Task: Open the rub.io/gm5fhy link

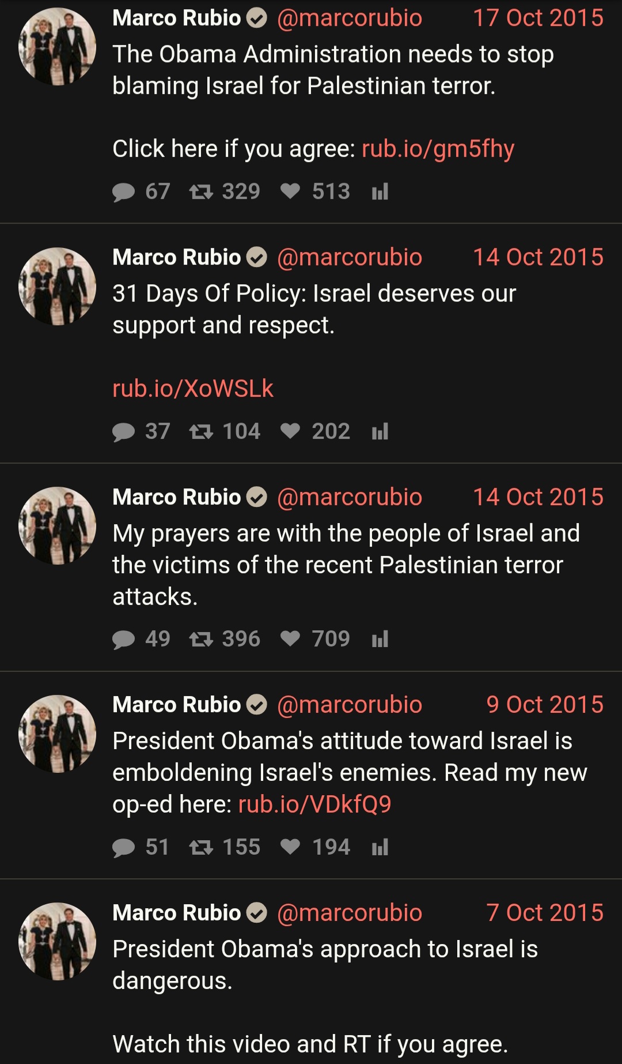Action: point(438,149)
